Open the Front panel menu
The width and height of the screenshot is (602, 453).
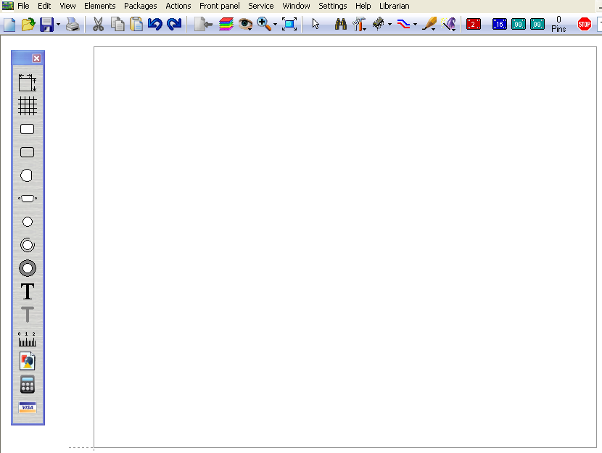219,6
